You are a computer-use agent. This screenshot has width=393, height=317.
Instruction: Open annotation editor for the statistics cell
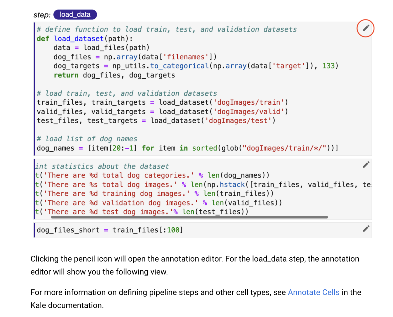tap(366, 164)
